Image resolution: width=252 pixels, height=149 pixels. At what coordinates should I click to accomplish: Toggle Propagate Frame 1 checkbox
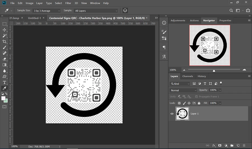pyautogui.click(x=196, y=96)
